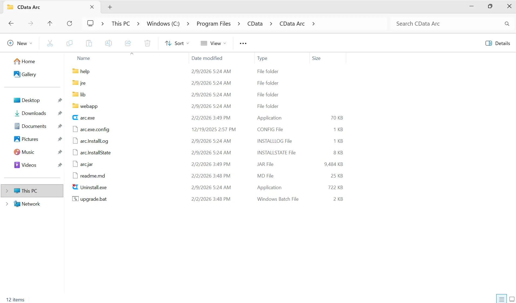Navigate to Program Files in breadcrumb
The width and height of the screenshot is (516, 303).
(x=213, y=23)
